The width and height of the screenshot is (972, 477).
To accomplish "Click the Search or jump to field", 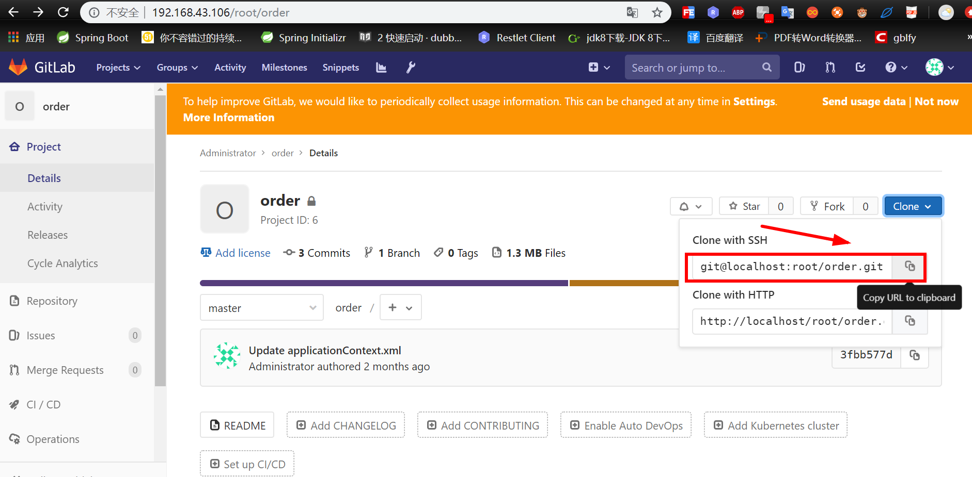I will [702, 68].
